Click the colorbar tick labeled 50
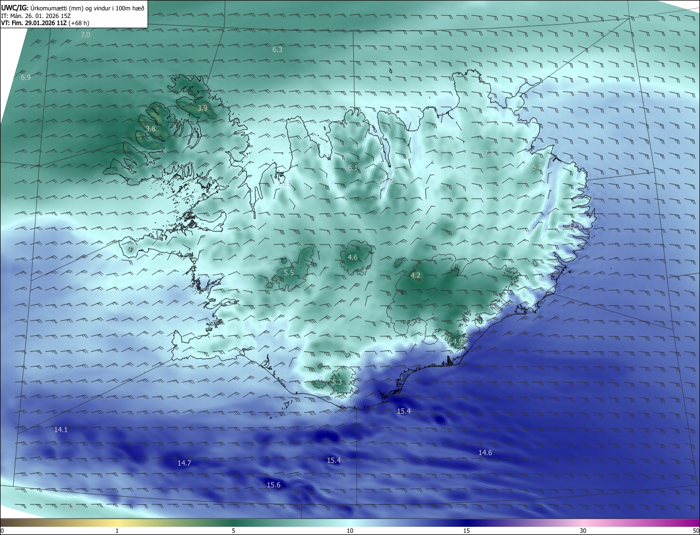This screenshot has width=700, height=535. (696, 531)
